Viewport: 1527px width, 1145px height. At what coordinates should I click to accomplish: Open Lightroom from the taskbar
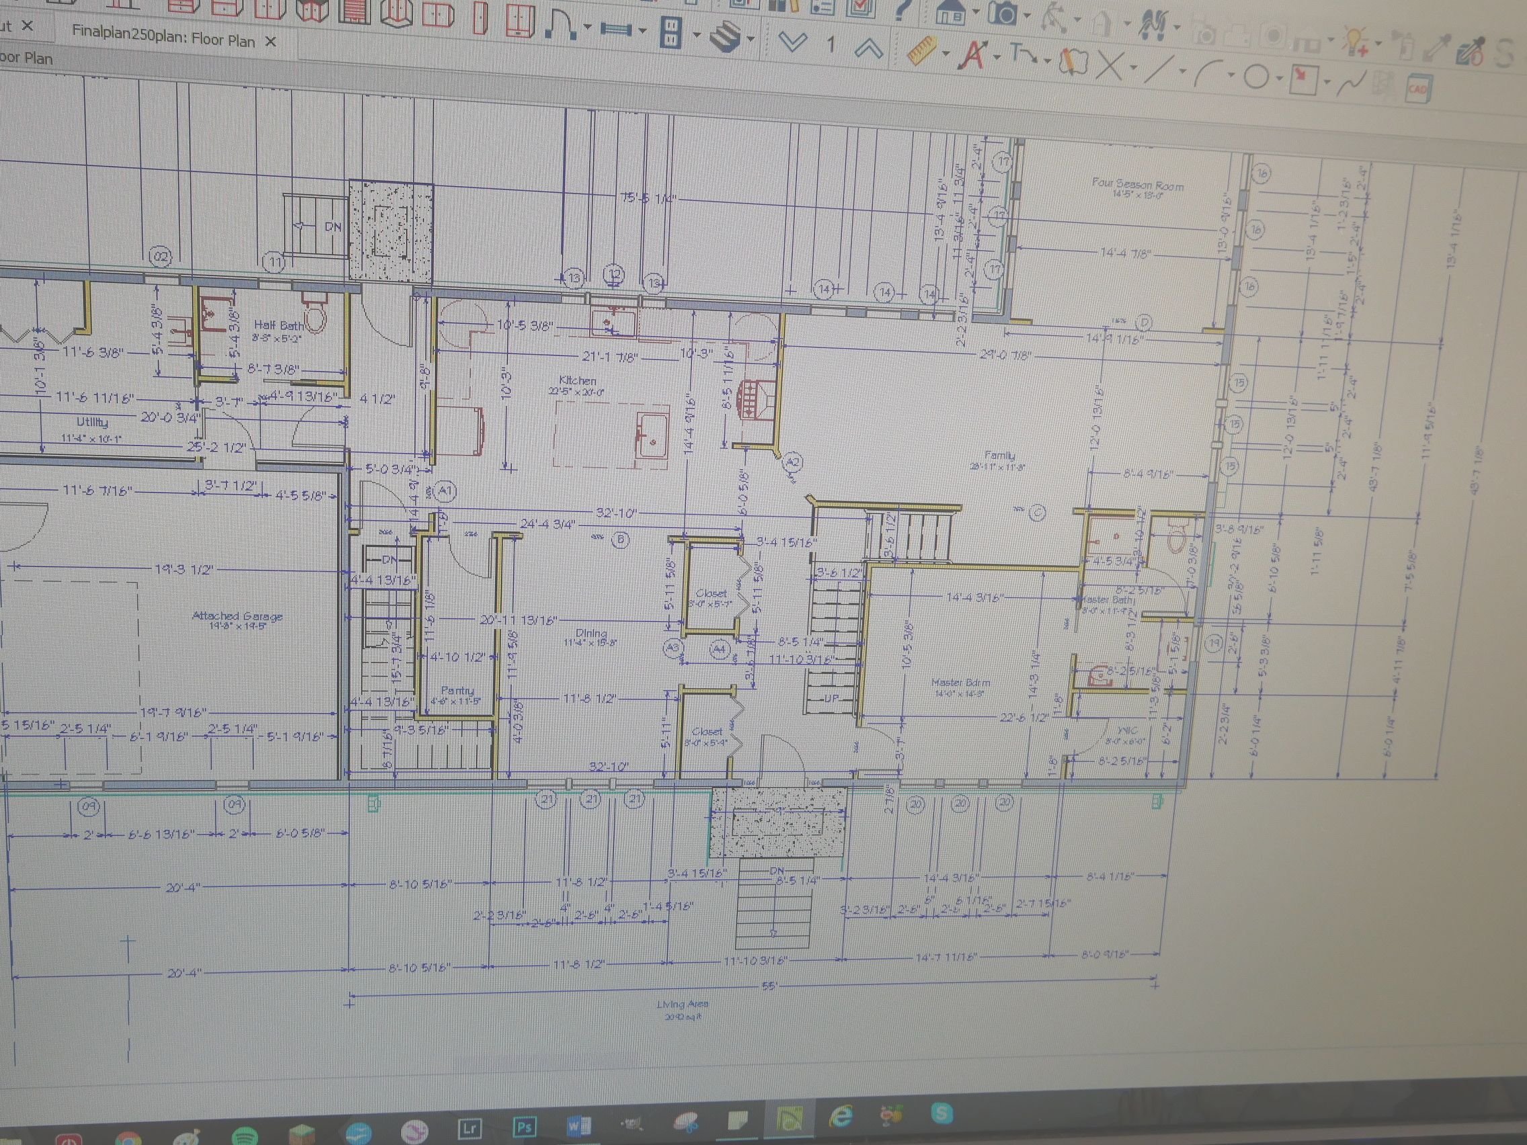(x=469, y=1128)
